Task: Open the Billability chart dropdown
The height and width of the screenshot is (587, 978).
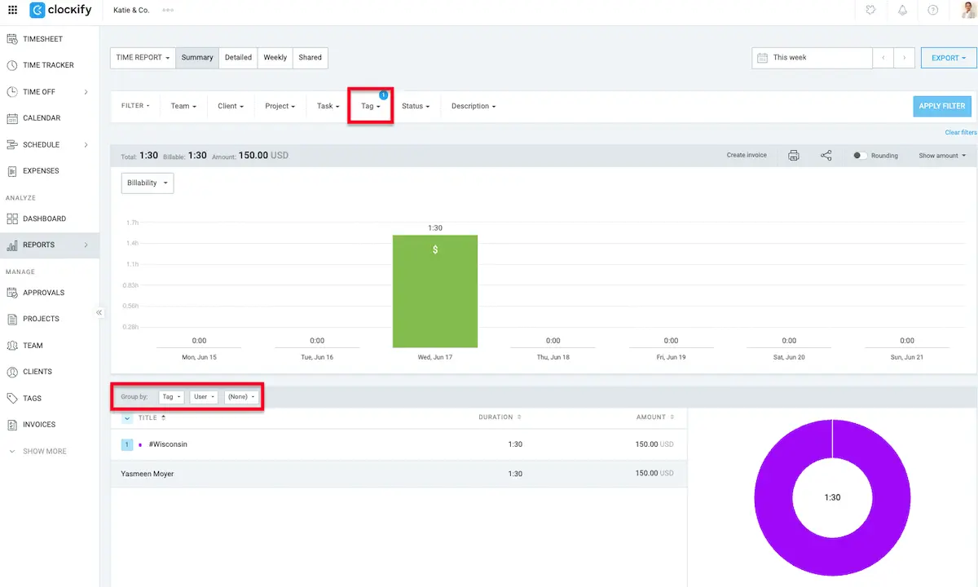Action: [x=148, y=183]
